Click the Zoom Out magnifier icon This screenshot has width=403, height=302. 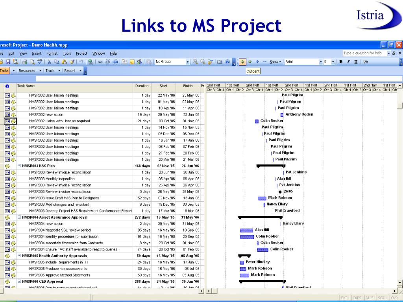pyautogui.click(x=203, y=62)
